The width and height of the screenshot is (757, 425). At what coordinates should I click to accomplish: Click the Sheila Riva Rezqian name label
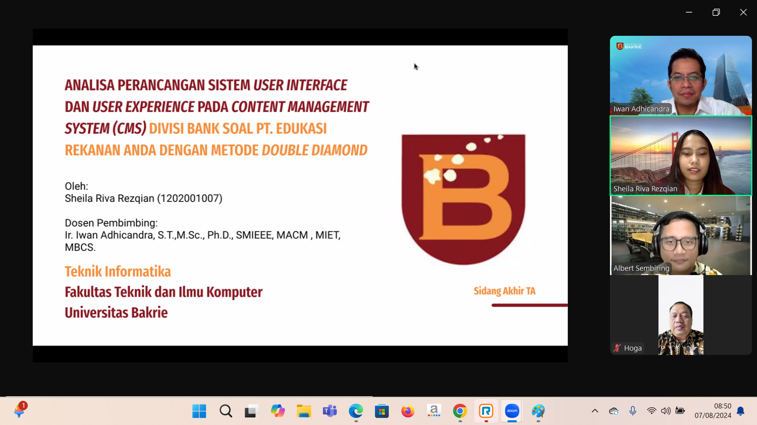(x=645, y=189)
